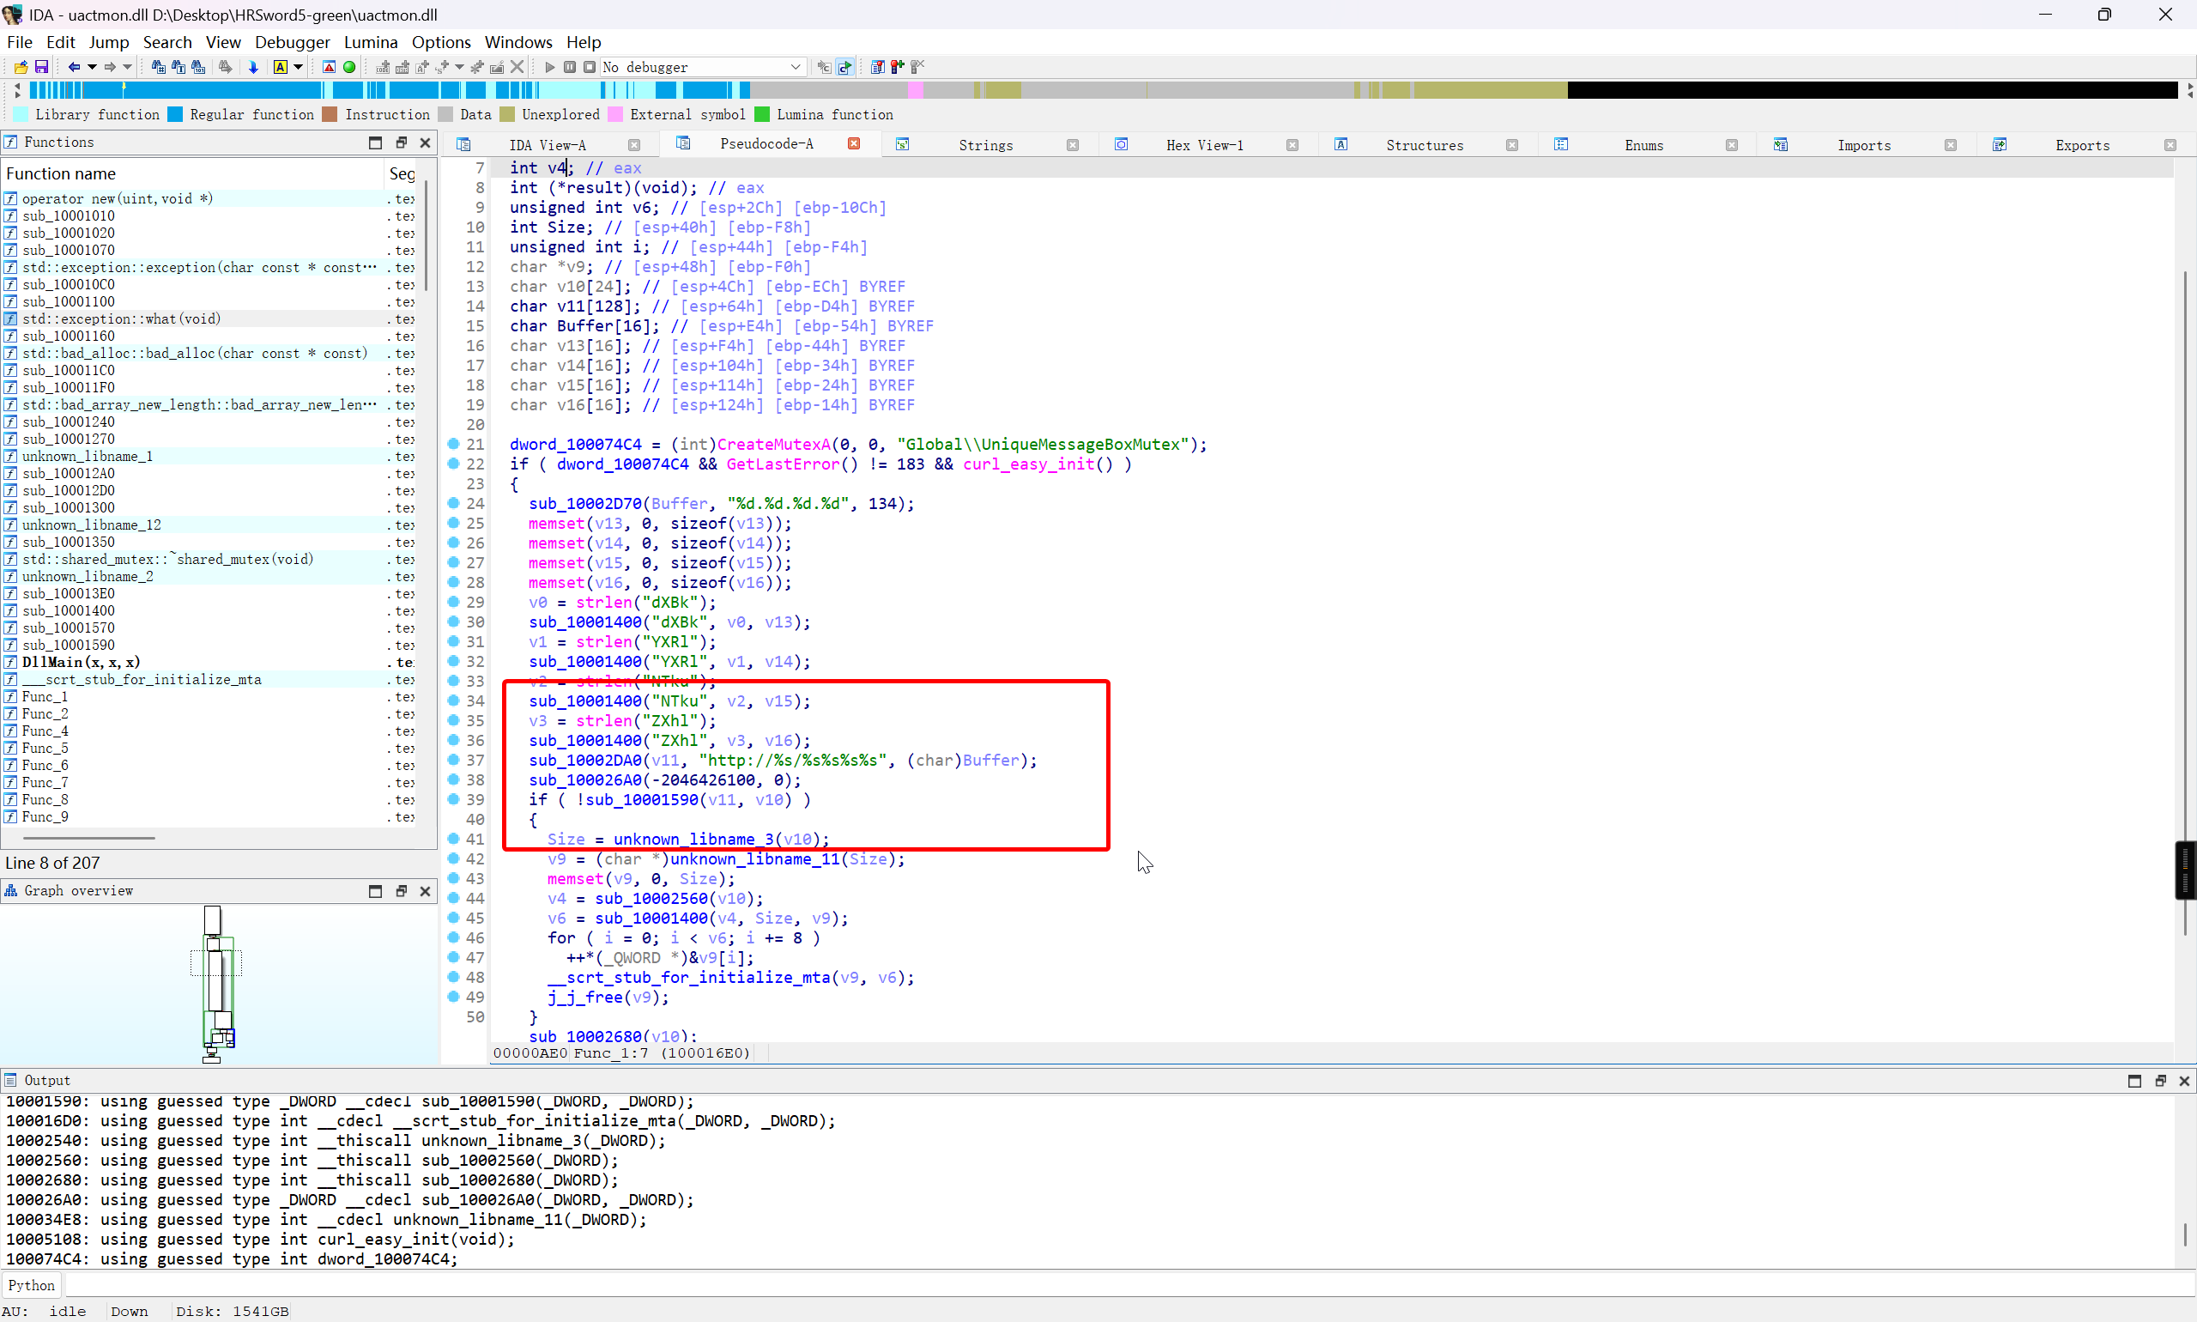This screenshot has height=1322, width=2197.
Task: Open the Lumina menu
Action: click(x=371, y=42)
